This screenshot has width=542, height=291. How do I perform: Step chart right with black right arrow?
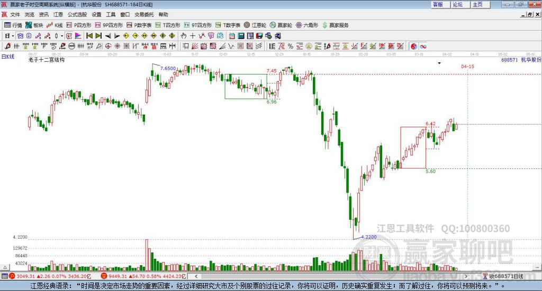[117, 36]
